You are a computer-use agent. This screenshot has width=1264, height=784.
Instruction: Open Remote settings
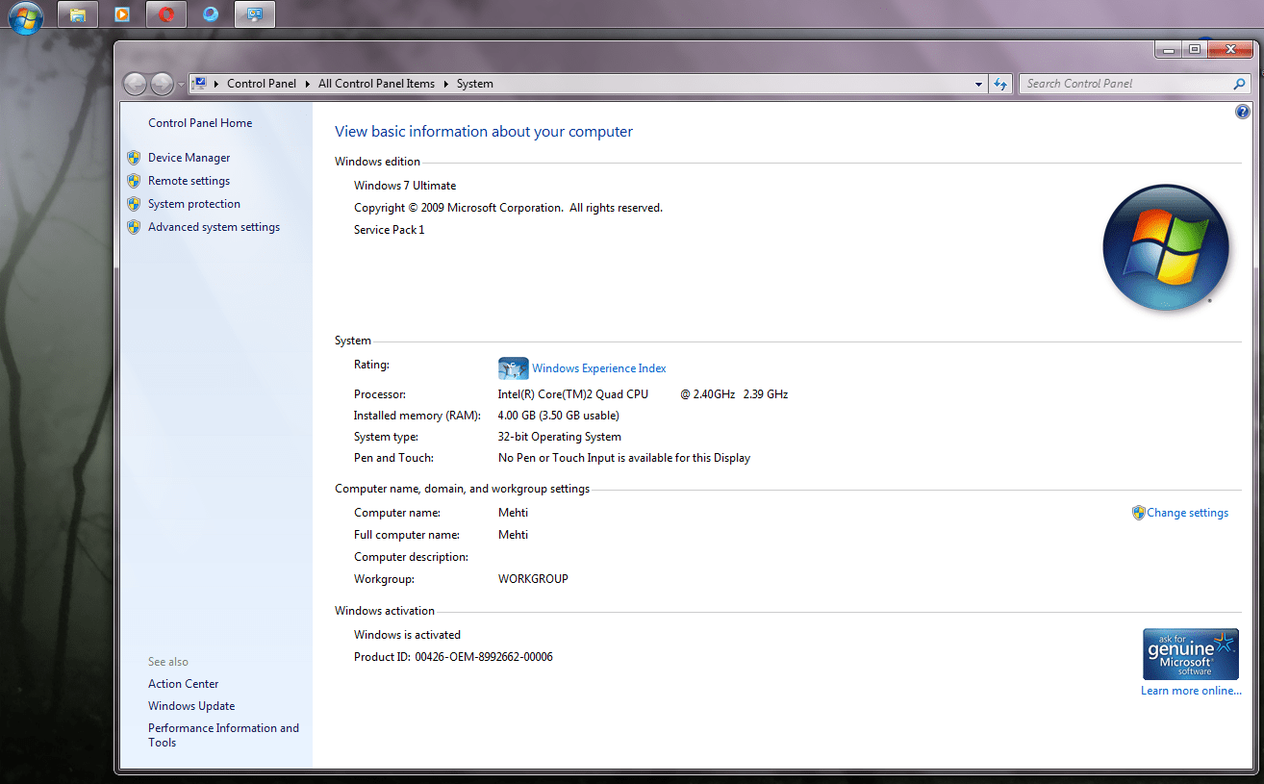click(189, 181)
